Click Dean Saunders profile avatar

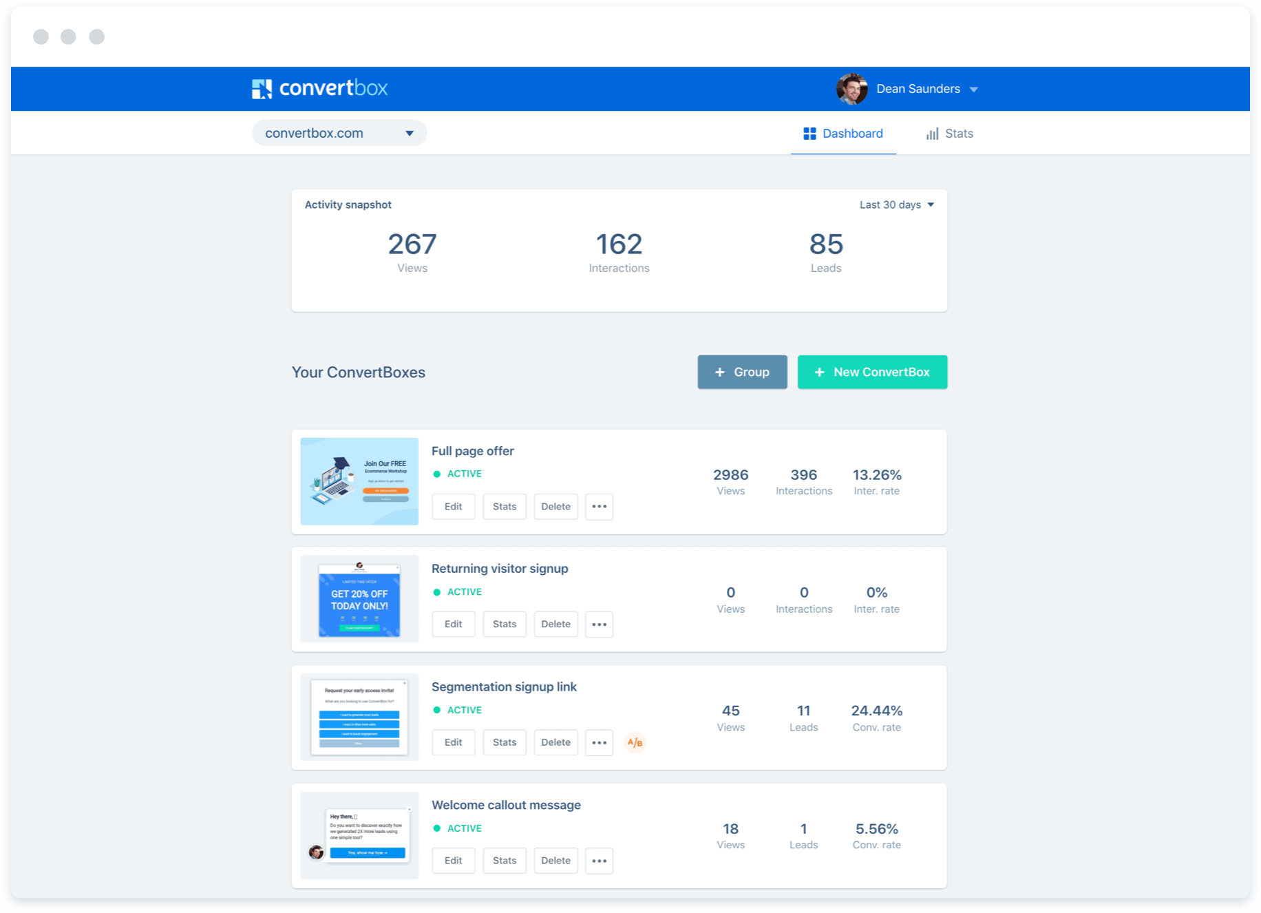pos(851,89)
